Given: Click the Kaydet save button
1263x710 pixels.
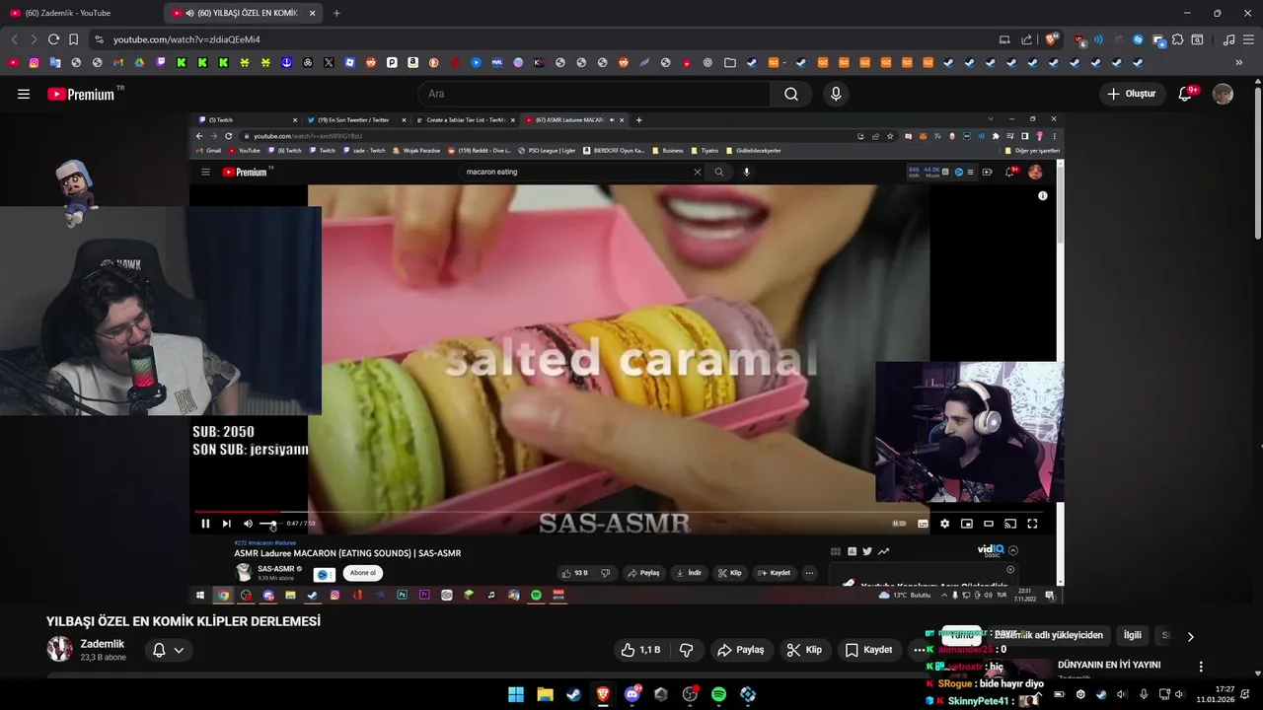Looking at the screenshot, I should (x=868, y=650).
